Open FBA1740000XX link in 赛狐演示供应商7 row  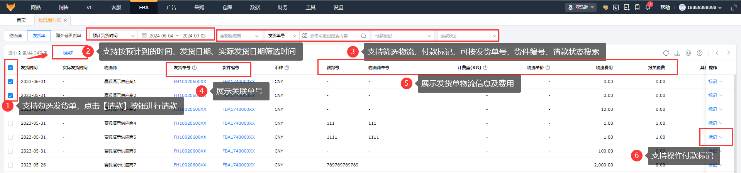tap(239, 165)
